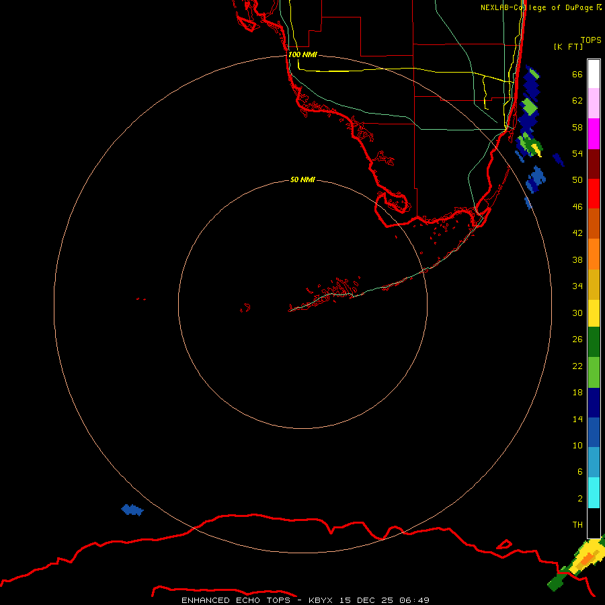Click the blue echo southwest of radar
Viewport: 605px width, 605px height.
[x=132, y=510]
